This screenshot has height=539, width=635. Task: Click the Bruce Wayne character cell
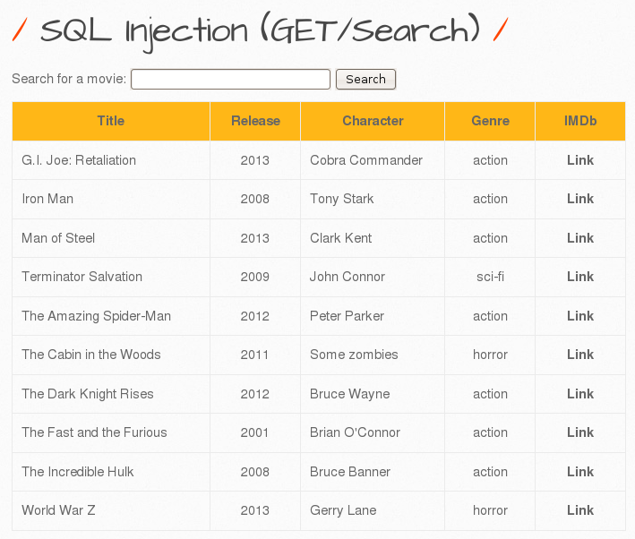coord(373,394)
